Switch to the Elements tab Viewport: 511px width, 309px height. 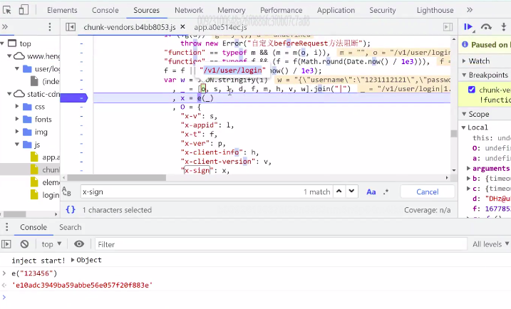pos(62,10)
